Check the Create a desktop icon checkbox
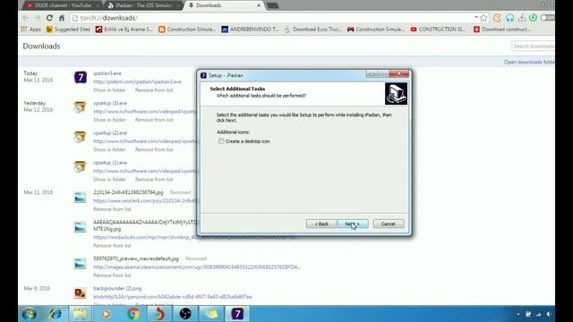Screen dimensions: 573x322 point(221,141)
